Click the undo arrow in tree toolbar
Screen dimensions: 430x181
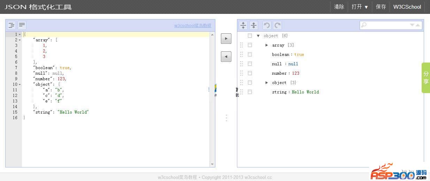[x=267, y=25]
